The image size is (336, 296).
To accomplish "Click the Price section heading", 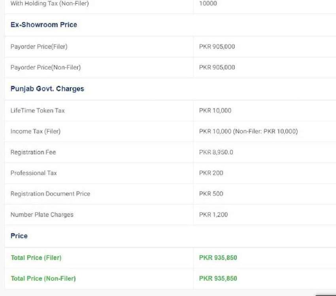I will pyautogui.click(x=19, y=236).
